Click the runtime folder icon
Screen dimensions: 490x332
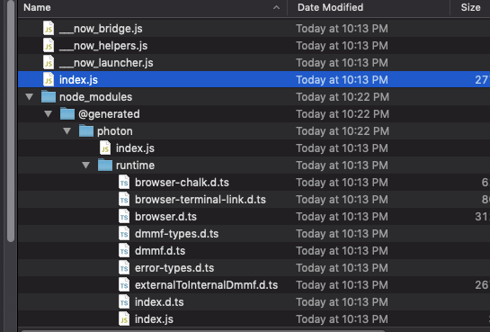(105, 165)
